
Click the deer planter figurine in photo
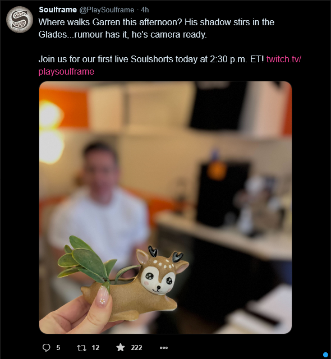[135, 284]
